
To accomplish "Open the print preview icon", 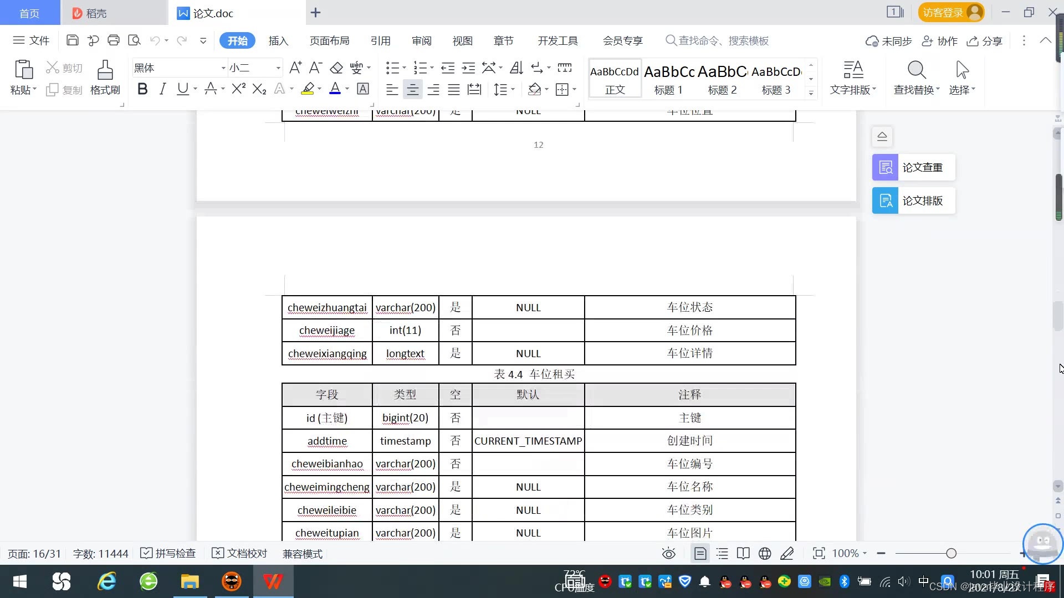I will 134,40.
